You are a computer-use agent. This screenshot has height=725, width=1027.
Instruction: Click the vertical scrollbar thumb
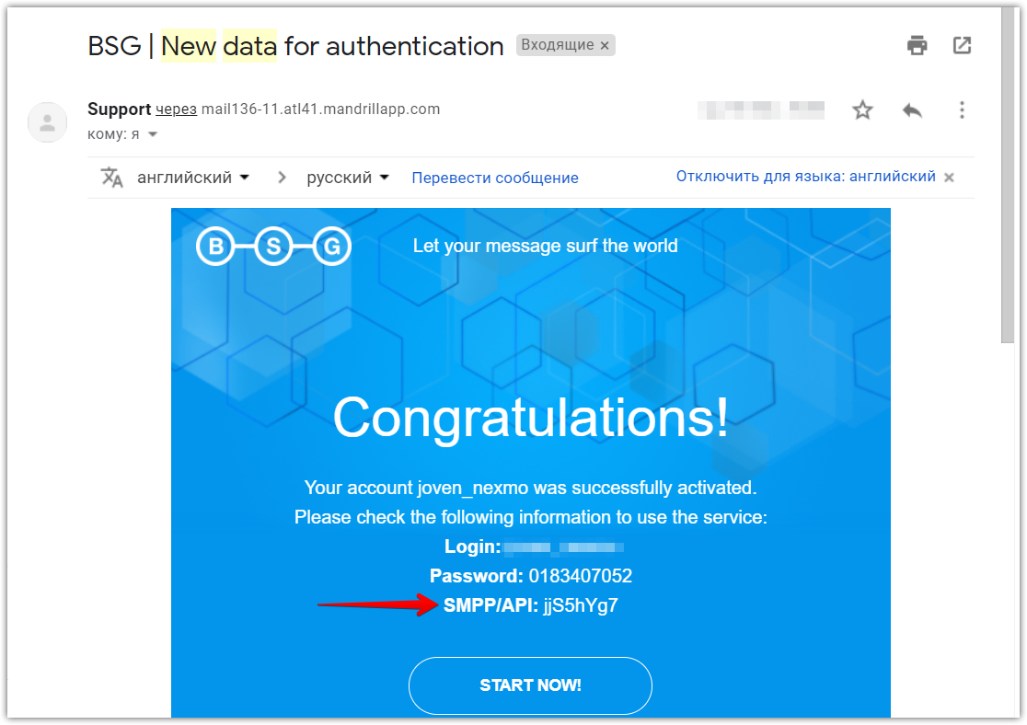1008,174
